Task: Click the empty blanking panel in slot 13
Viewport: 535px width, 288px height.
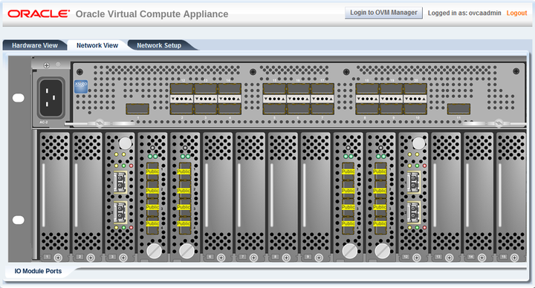Action: click(446, 196)
